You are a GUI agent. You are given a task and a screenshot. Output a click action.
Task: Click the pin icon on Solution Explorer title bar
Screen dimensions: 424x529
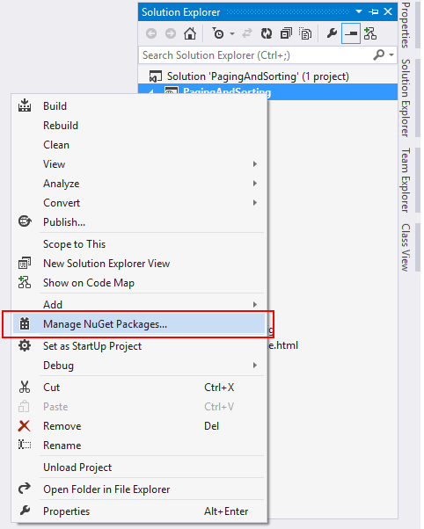coord(374,11)
